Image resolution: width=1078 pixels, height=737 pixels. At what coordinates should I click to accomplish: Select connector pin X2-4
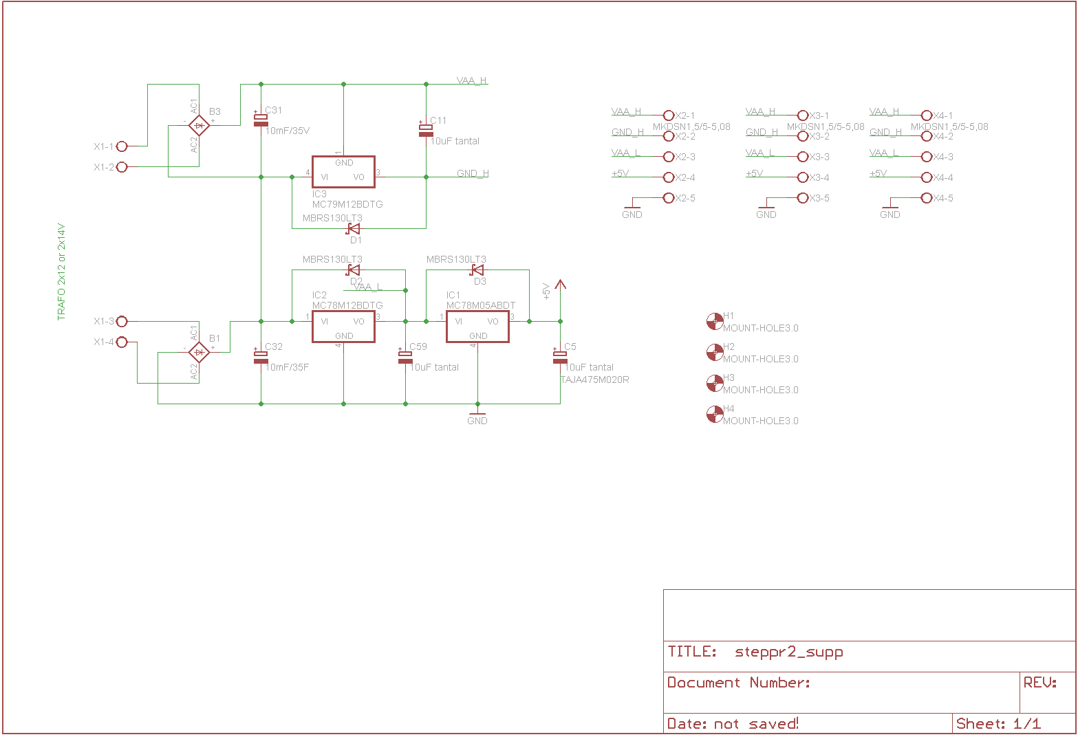click(668, 177)
